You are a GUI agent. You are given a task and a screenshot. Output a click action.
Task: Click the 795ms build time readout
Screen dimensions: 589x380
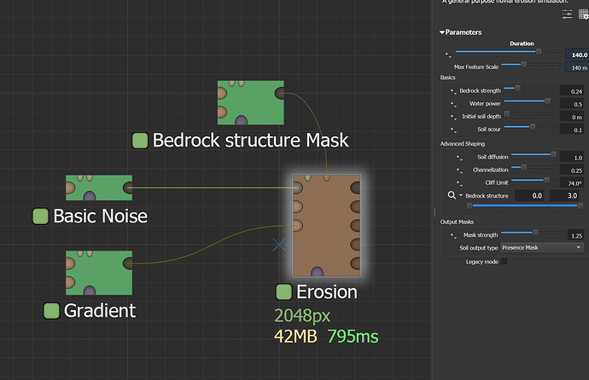tap(353, 337)
